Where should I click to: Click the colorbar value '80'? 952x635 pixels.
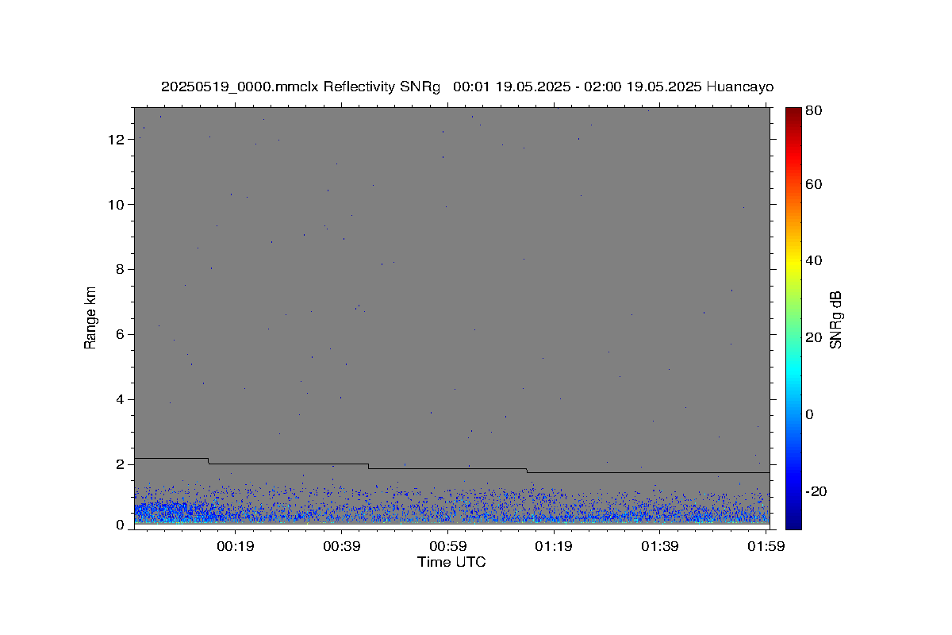coord(813,111)
